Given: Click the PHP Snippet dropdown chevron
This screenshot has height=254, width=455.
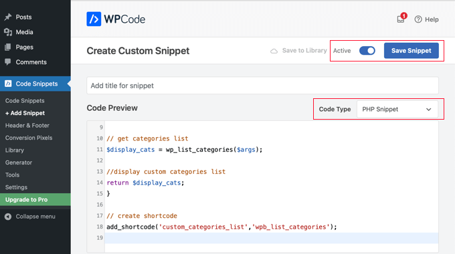Looking at the screenshot, I should 429,110.
